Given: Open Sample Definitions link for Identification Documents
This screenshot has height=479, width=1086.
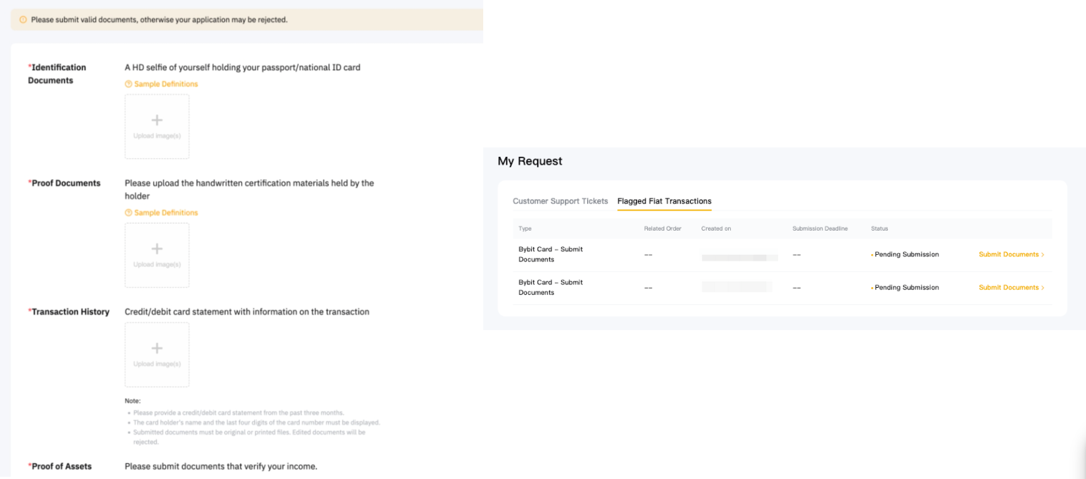Looking at the screenshot, I should tap(165, 84).
